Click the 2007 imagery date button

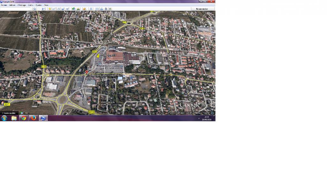pos(27,113)
